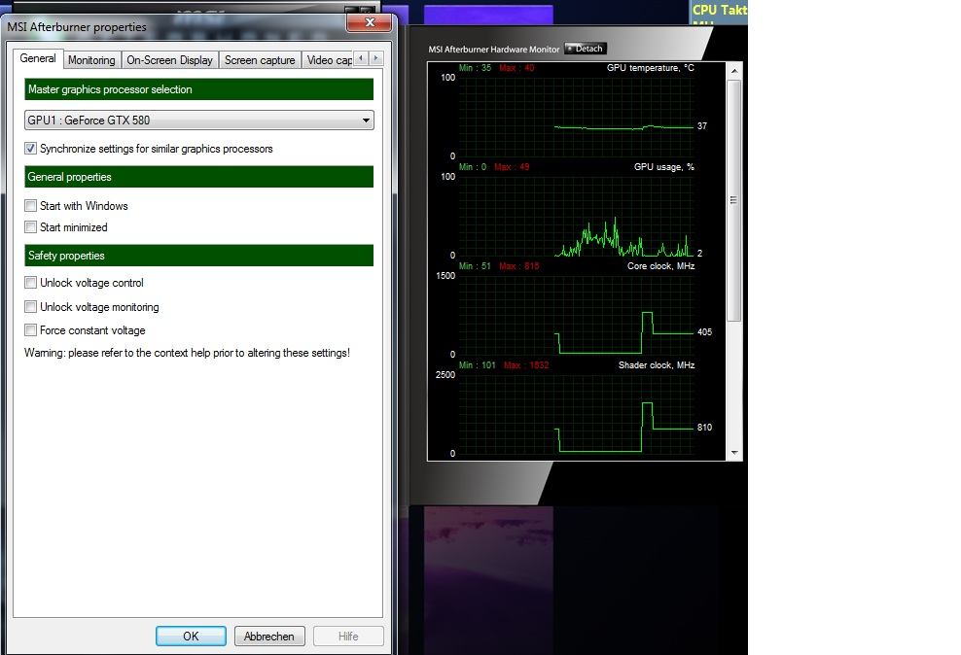Click the tab strip right arrow
961x655 pixels.
[x=376, y=58]
